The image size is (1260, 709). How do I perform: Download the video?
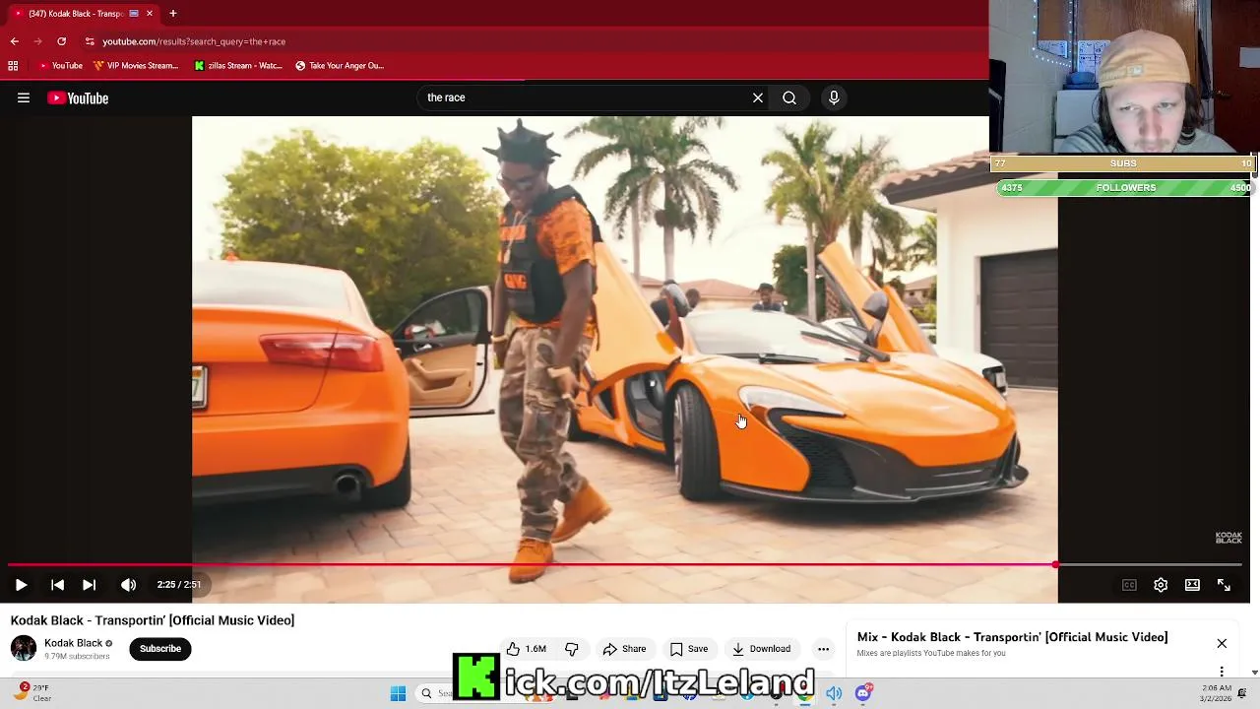coord(761,649)
